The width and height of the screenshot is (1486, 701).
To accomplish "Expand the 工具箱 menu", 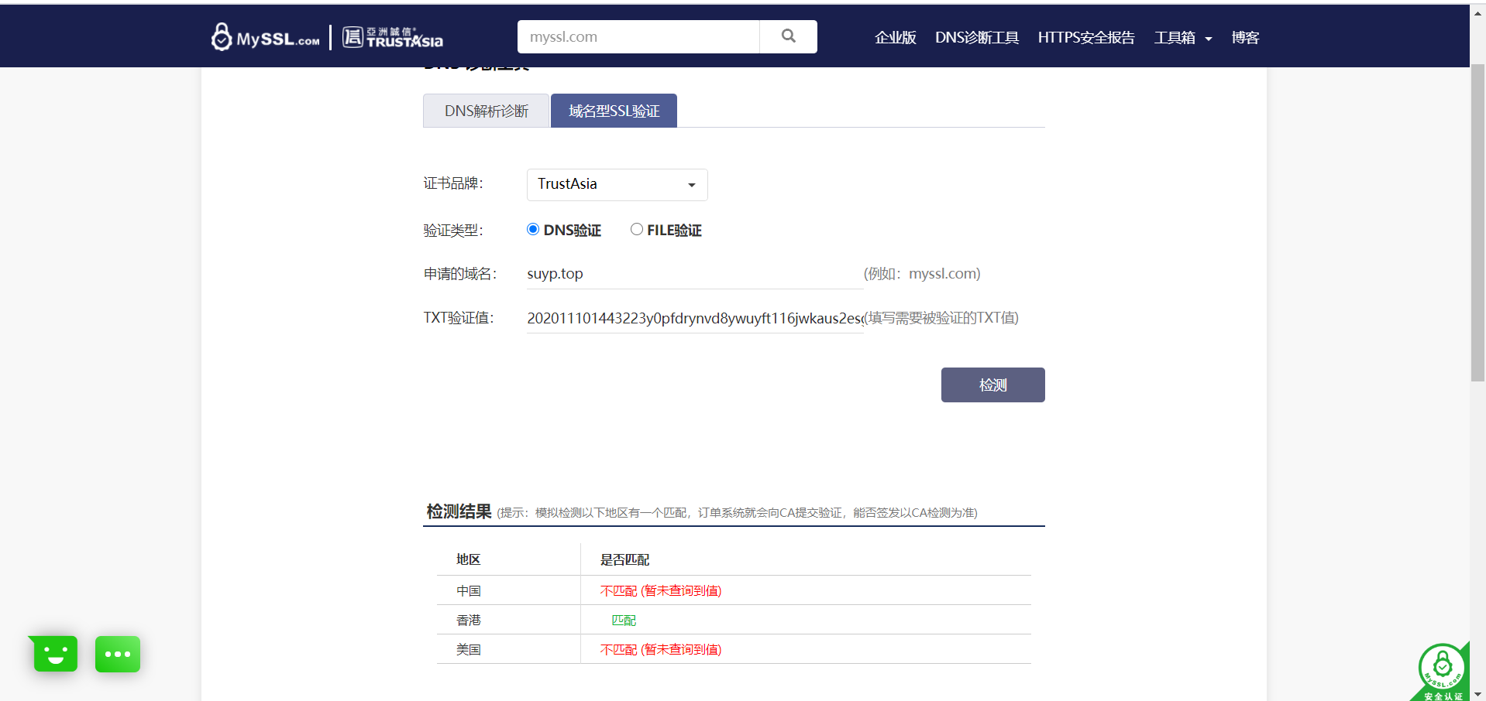I will point(1182,36).
